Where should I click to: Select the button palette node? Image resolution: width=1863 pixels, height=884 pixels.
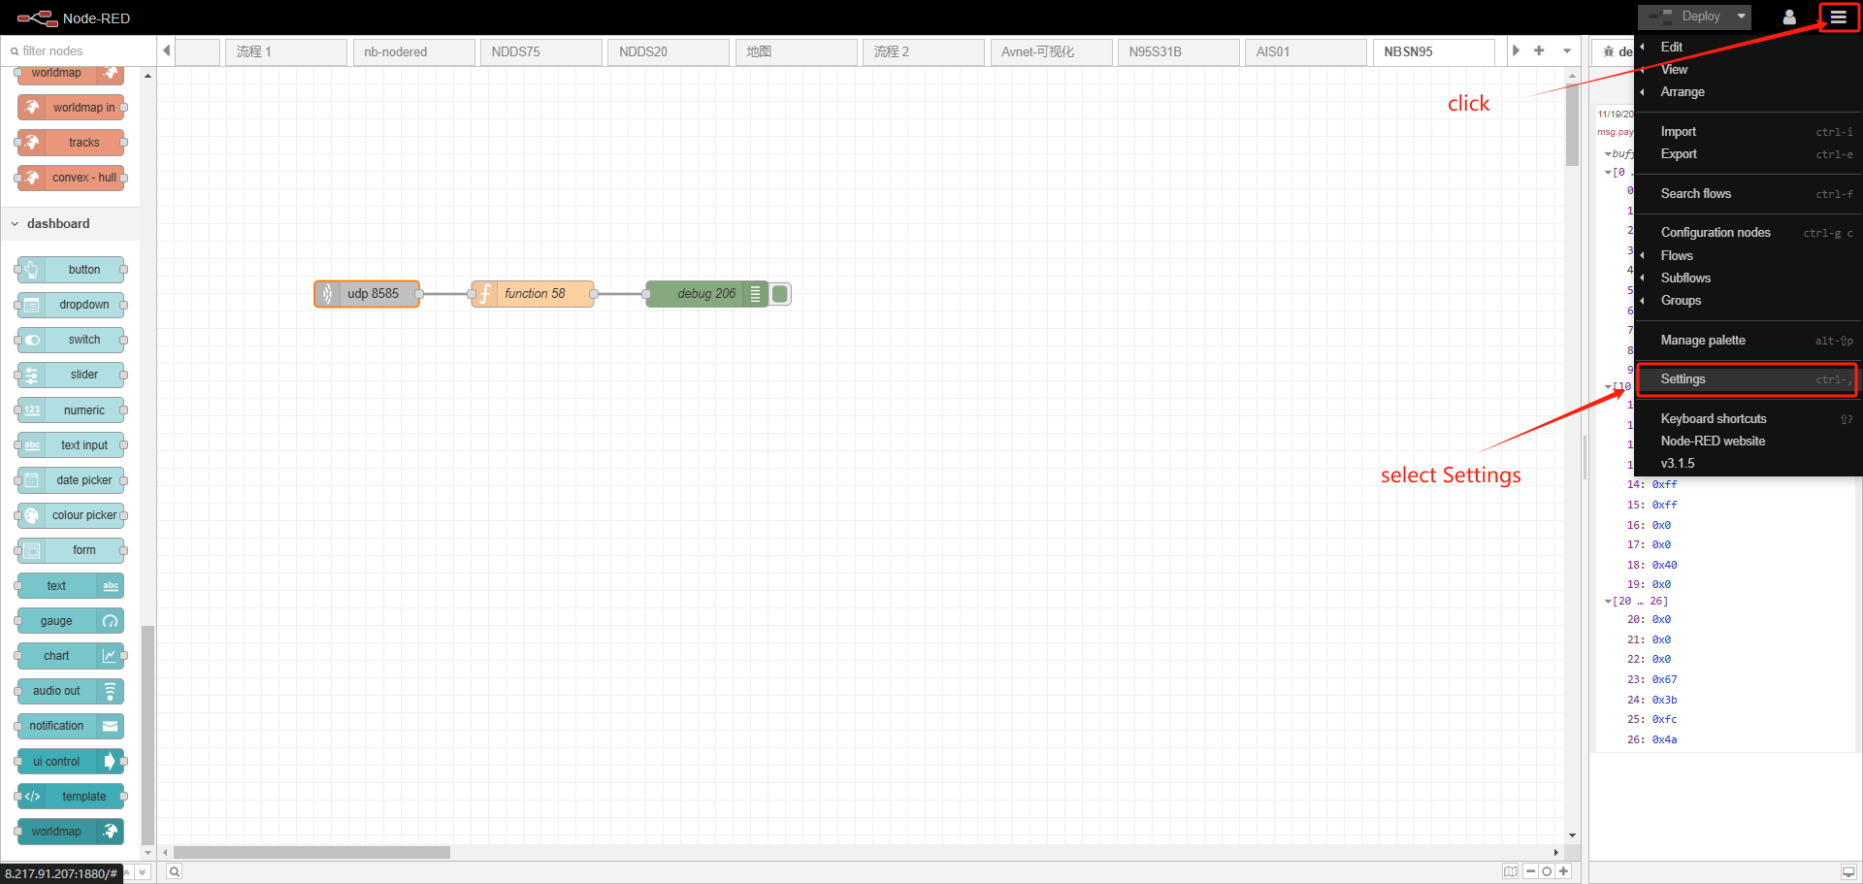tap(71, 270)
